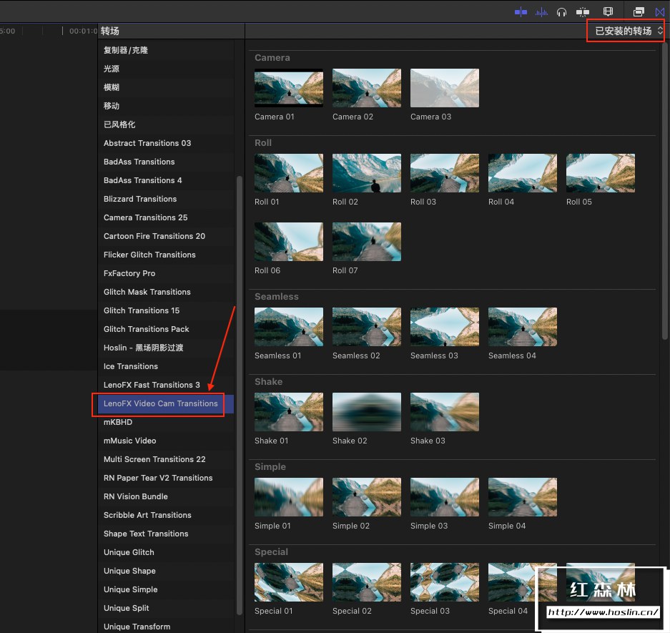Choose the mKBHD transitions category
The height and width of the screenshot is (633, 670).
[x=118, y=422]
